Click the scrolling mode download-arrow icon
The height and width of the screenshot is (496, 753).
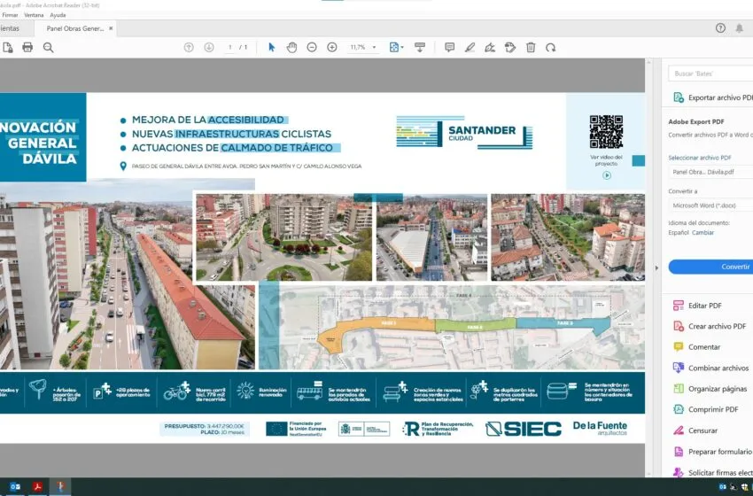(420, 47)
